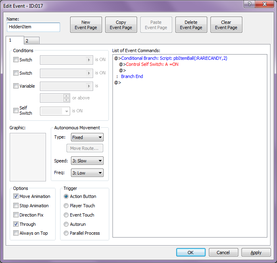Select the Player Touch trigger
Image resolution: width=277 pixels, height=263 pixels.
point(66,206)
